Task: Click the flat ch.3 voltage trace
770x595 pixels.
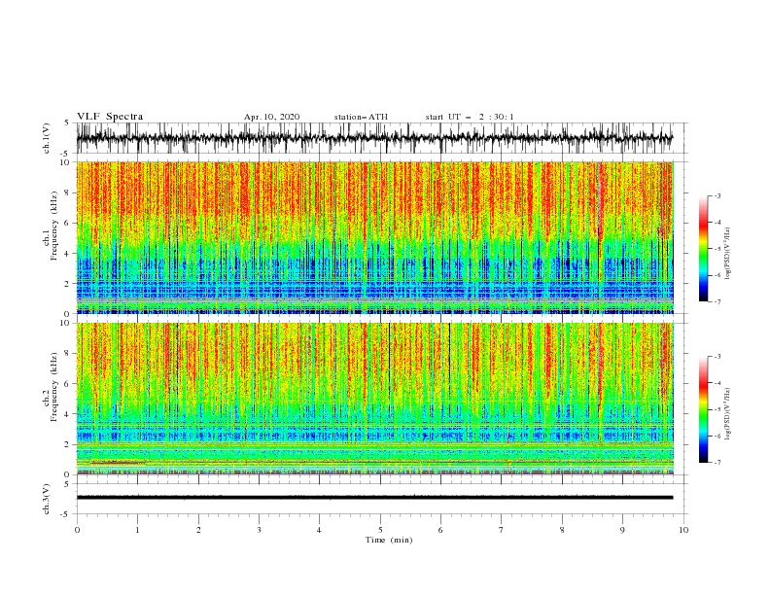Action: pyautogui.click(x=374, y=498)
